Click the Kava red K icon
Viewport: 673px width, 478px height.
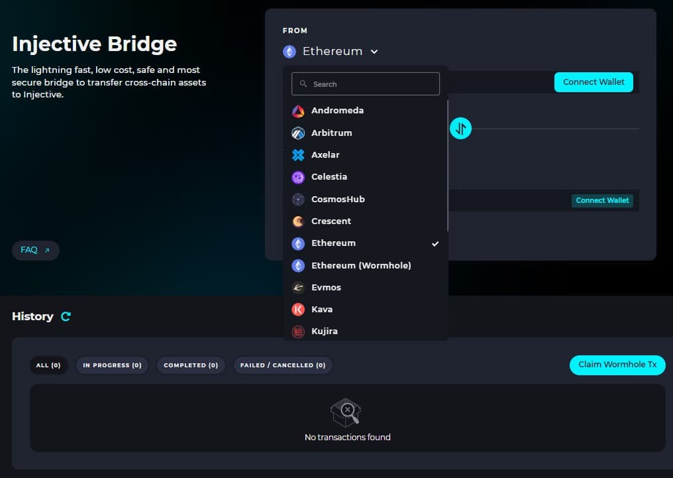pyautogui.click(x=298, y=310)
